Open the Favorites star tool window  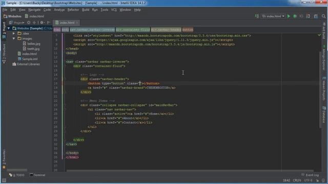tap(4, 159)
